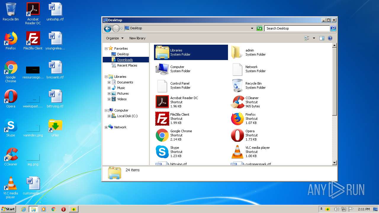Click the file list scrollbar up arrow

click(x=334, y=46)
